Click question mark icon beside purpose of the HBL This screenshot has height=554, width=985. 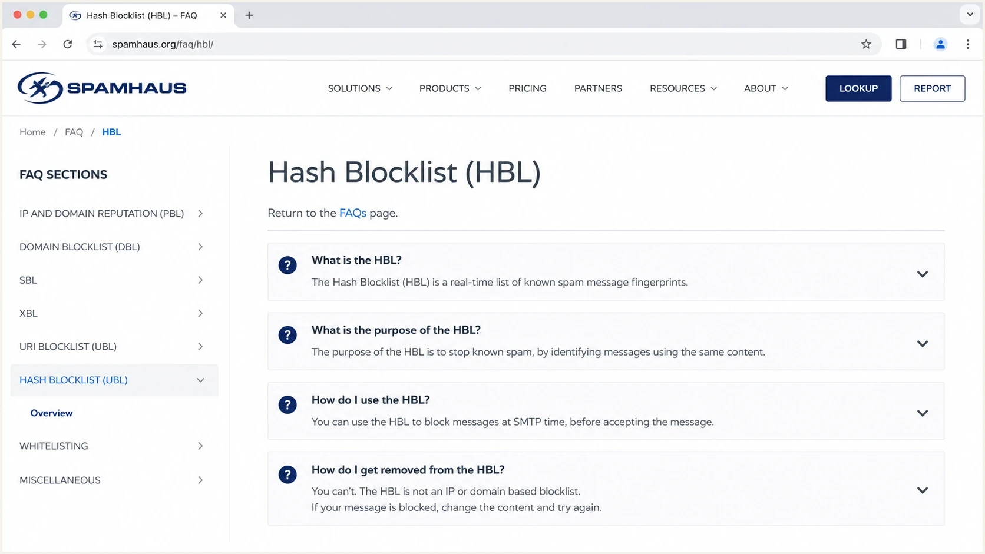287,335
